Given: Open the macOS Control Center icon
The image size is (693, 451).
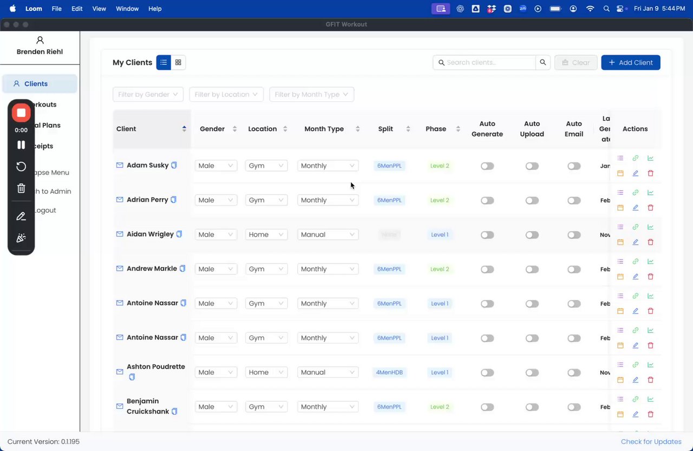Looking at the screenshot, I should [621, 9].
